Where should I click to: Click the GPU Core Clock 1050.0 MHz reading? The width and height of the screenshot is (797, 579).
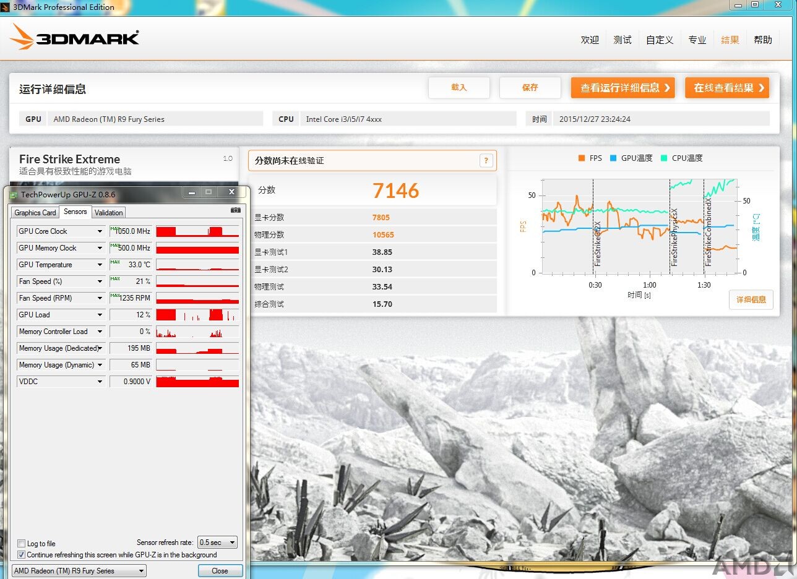[131, 231]
